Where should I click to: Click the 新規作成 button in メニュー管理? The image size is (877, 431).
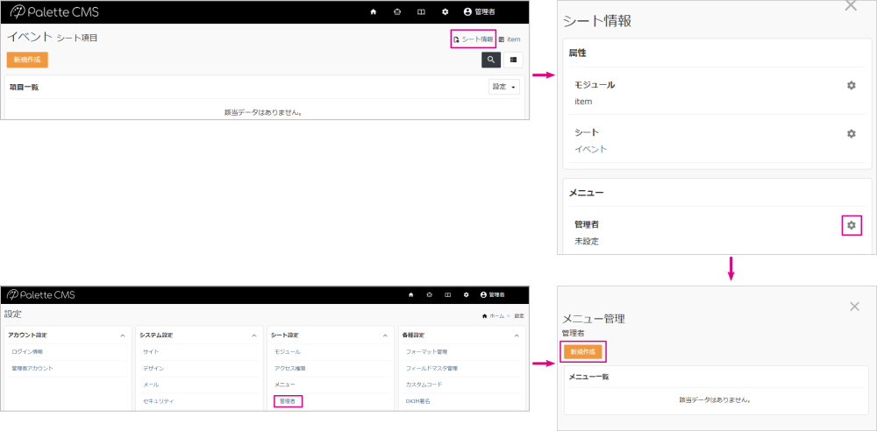[584, 352]
